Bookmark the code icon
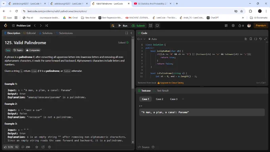The width and height of the screenshot is (270, 152). click(251, 39)
